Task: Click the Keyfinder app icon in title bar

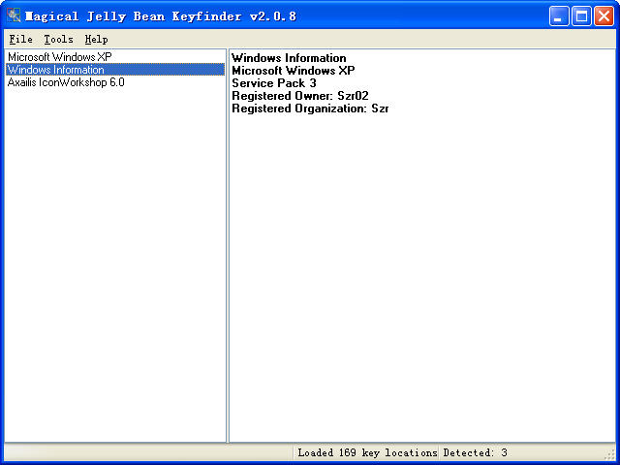Action: coord(14,15)
